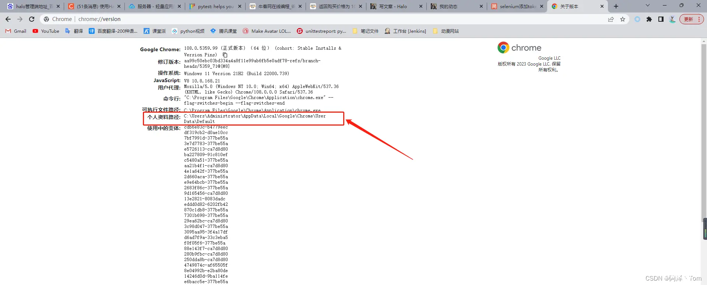707x285 pixels.
Task: Reload the current page
Action: click(32, 19)
